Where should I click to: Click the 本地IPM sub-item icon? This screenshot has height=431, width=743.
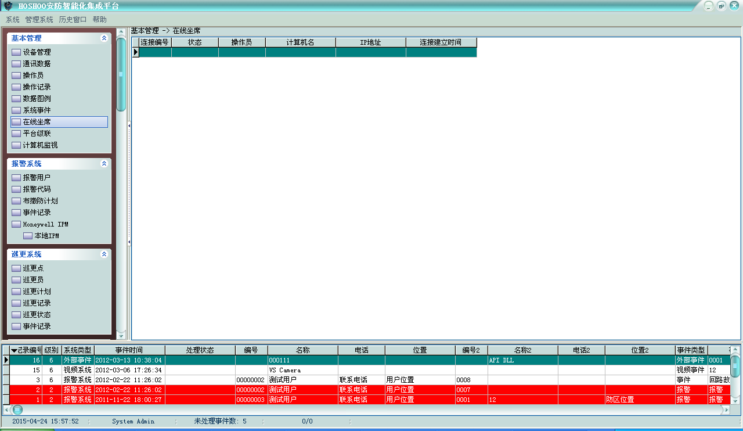coord(28,236)
